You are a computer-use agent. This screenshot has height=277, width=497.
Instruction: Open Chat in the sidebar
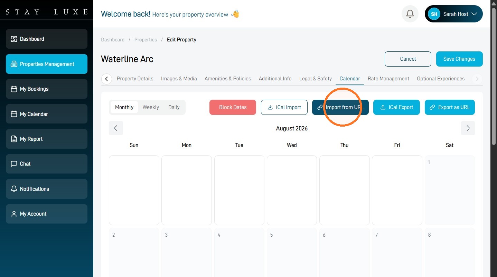(x=47, y=164)
